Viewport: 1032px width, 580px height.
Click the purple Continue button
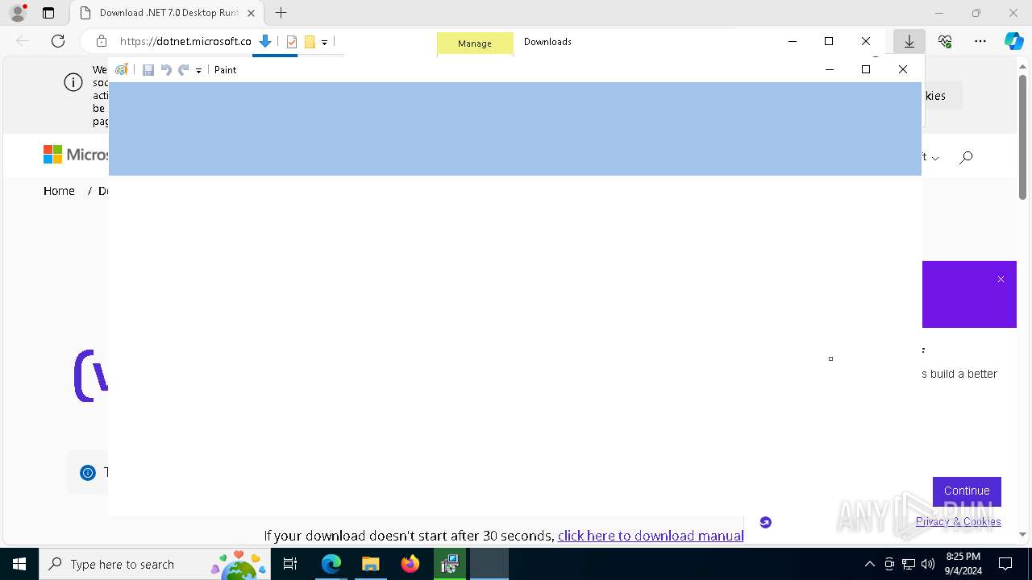(967, 491)
